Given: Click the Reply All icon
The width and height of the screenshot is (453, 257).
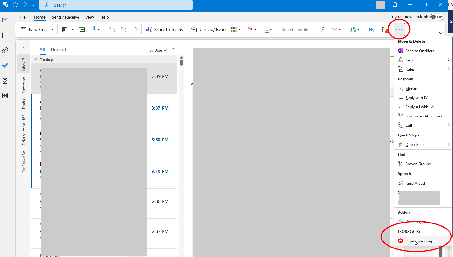Looking at the screenshot, I should click(x=123, y=29).
